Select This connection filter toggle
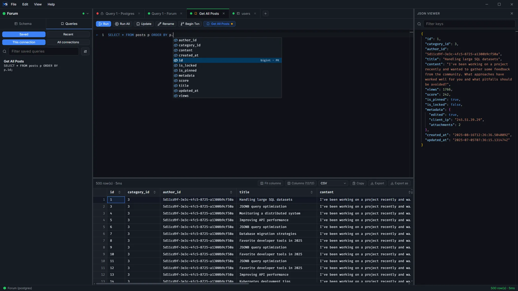 (x=24, y=42)
